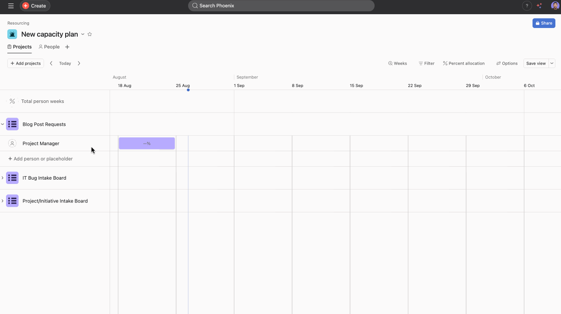Expand Project/Initiative Intake Board row
This screenshot has height=314, width=561.
coord(3,201)
